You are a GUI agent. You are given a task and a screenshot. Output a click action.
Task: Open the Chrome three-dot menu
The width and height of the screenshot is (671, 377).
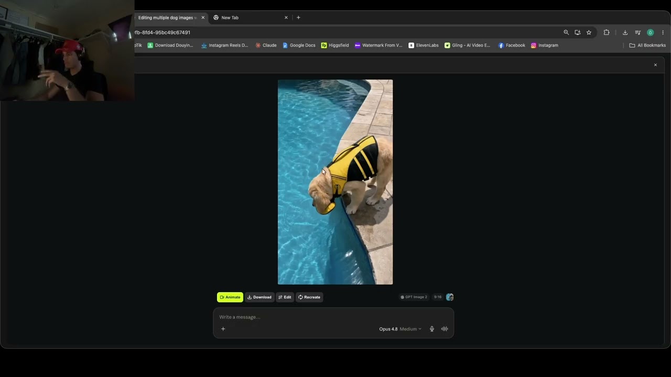coord(663,32)
